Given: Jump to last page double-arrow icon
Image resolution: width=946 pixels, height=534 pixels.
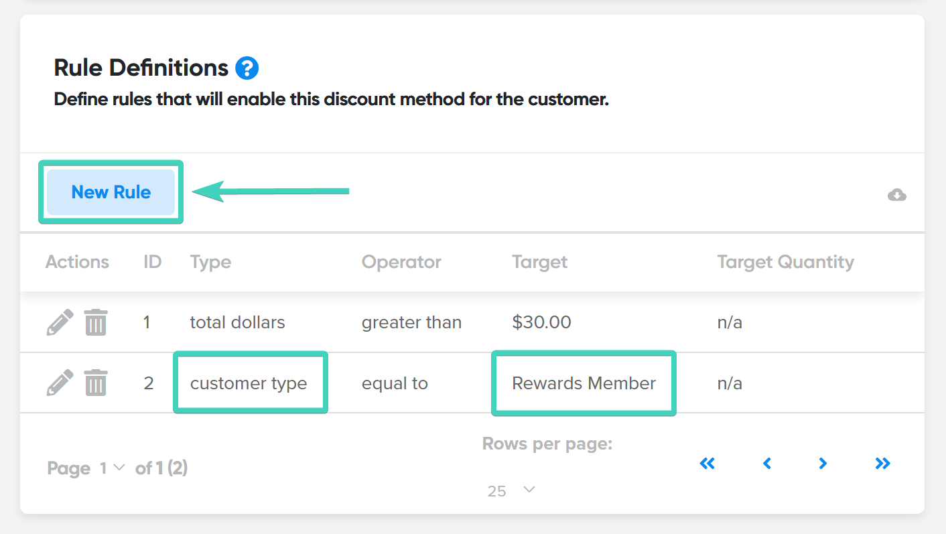Looking at the screenshot, I should tap(883, 463).
